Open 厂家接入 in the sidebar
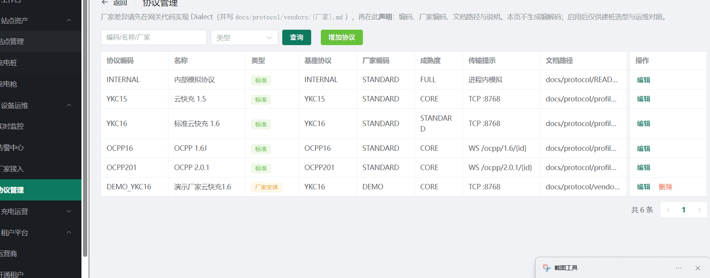710x278 pixels. tap(41, 168)
